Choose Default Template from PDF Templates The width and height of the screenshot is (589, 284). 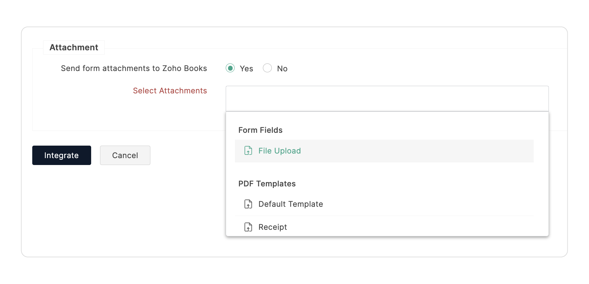291,204
